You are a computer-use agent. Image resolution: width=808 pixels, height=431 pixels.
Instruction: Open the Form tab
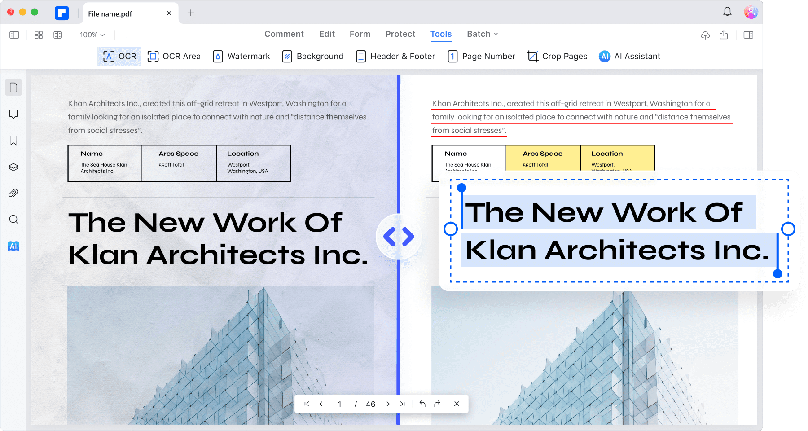coord(360,34)
